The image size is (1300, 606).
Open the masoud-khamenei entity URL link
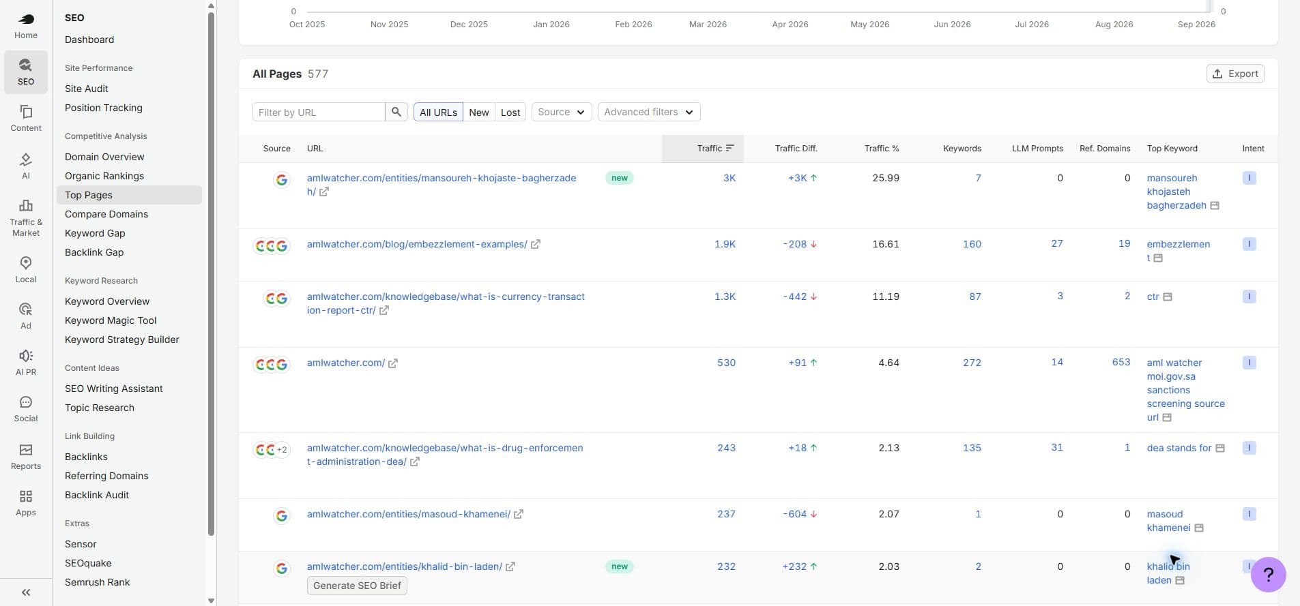[409, 514]
